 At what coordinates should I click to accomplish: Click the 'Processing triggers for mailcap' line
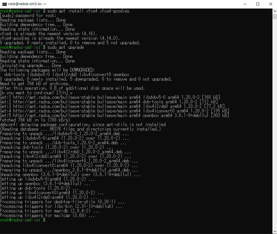pyautogui.click(x=47, y=216)
